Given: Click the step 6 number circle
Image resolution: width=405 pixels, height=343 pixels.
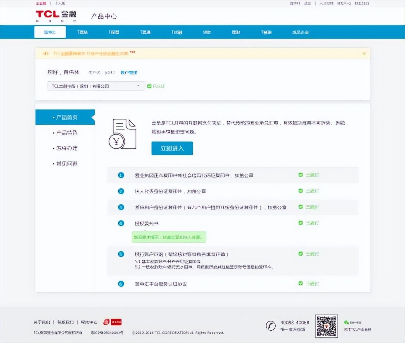Looking at the screenshot, I should point(121,284).
